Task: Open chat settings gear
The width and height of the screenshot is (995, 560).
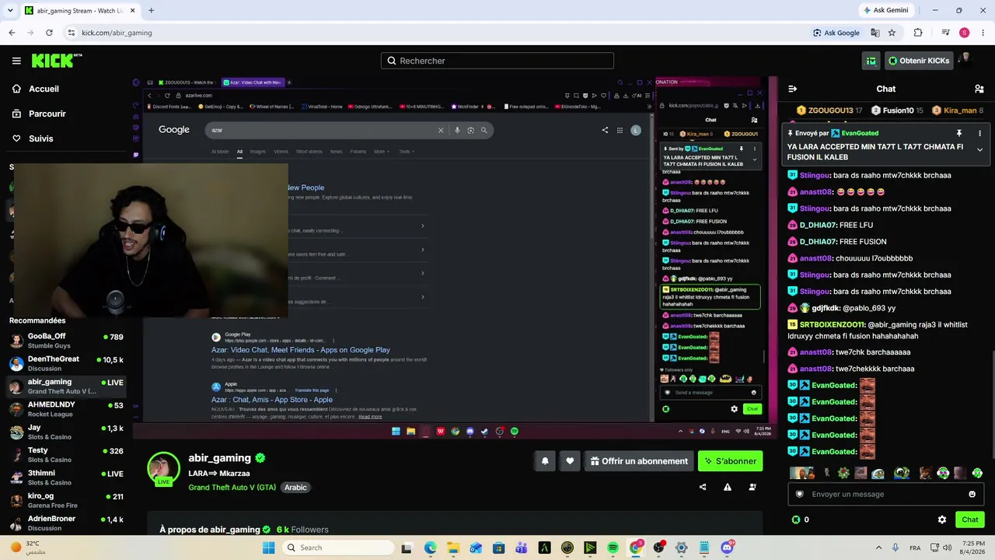Action: pyautogui.click(x=942, y=520)
